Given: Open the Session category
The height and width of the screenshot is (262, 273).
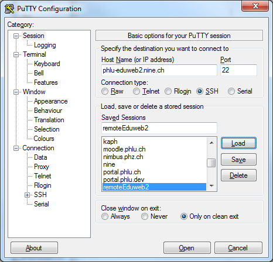Looking at the screenshot, I should click(x=33, y=36).
